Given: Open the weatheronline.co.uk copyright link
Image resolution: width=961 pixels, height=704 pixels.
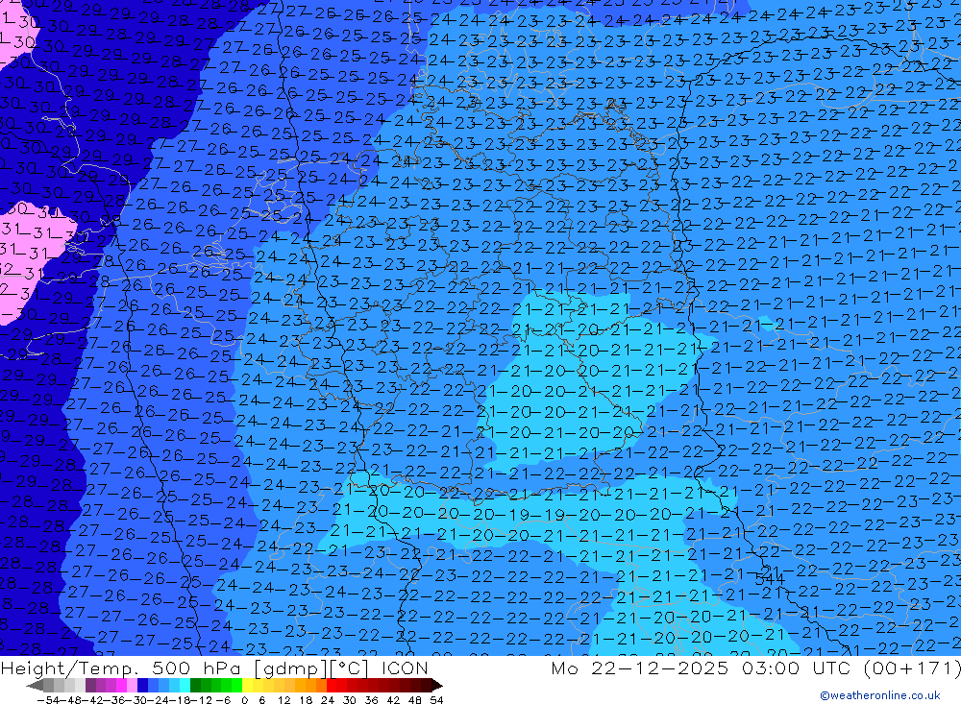Looking at the screenshot, I should 879,695.
